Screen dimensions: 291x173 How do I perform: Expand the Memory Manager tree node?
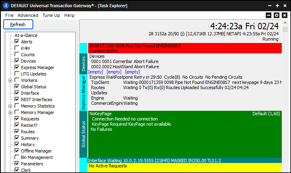pyautogui.click(x=10, y=112)
